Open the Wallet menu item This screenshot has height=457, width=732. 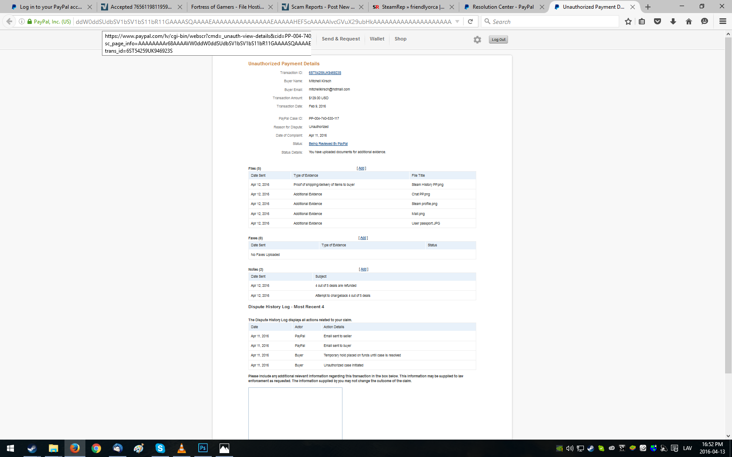pyautogui.click(x=377, y=39)
